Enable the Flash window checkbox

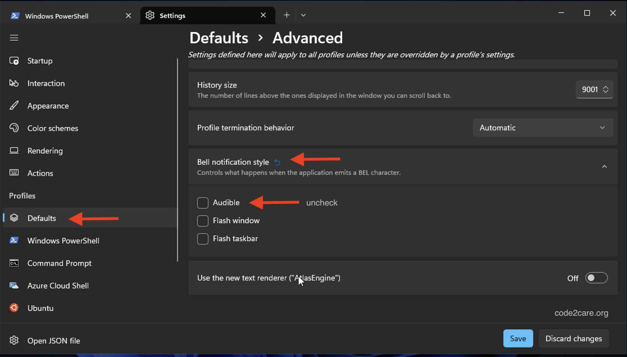pyautogui.click(x=203, y=221)
